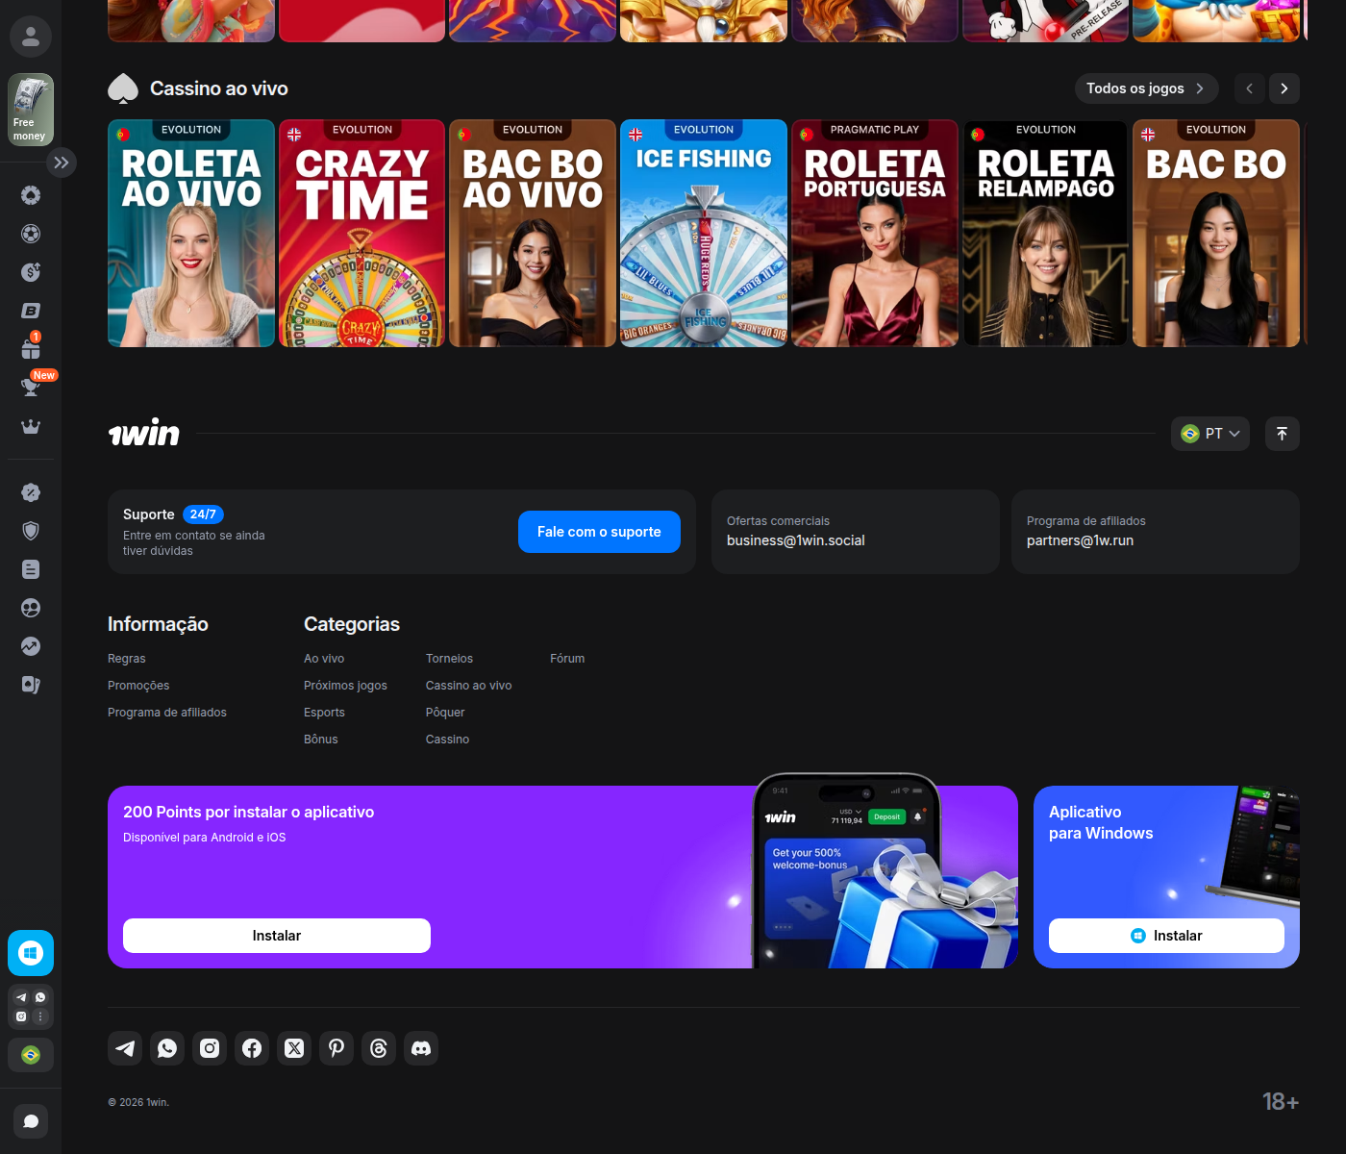Viewport: 1346px width, 1154px height.
Task: Open the playing card sidebar icon
Action: click(x=31, y=685)
